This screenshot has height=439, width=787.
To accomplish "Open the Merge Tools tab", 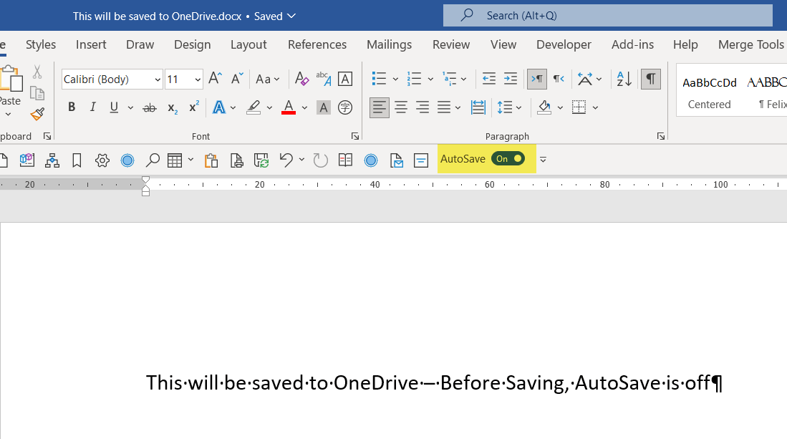I will (x=751, y=44).
